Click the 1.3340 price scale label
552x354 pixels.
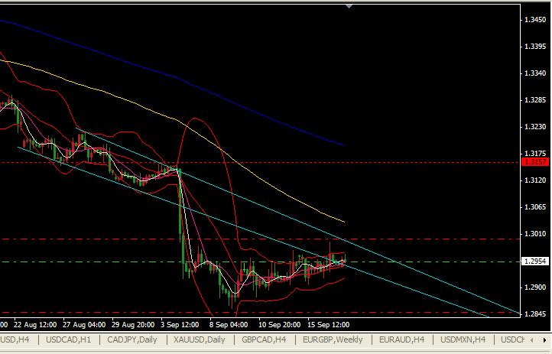click(x=535, y=73)
